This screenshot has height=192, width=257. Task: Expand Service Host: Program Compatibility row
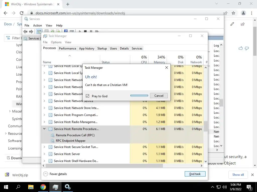(x=44, y=115)
